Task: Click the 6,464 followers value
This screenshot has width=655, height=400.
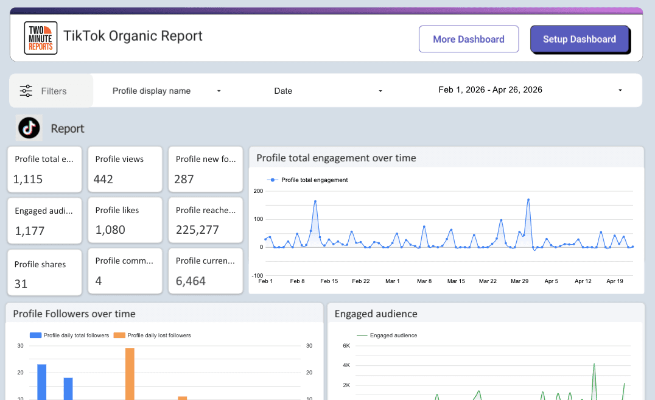Action: [x=191, y=281]
